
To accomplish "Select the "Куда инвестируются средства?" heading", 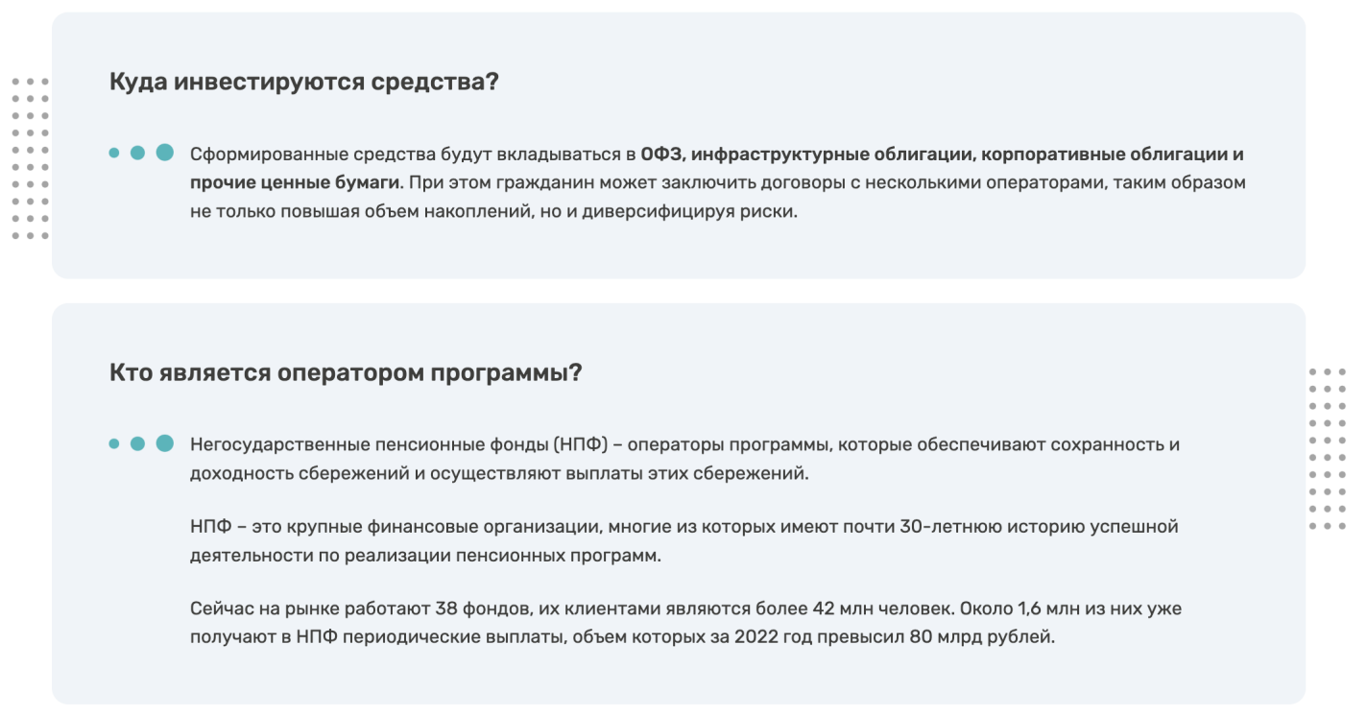I will click(304, 83).
